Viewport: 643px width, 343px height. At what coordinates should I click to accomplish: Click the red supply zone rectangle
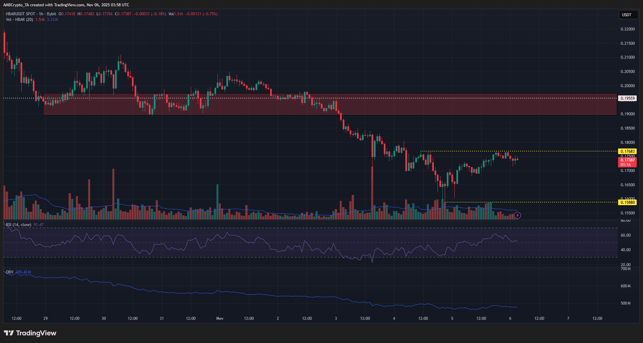(330, 104)
